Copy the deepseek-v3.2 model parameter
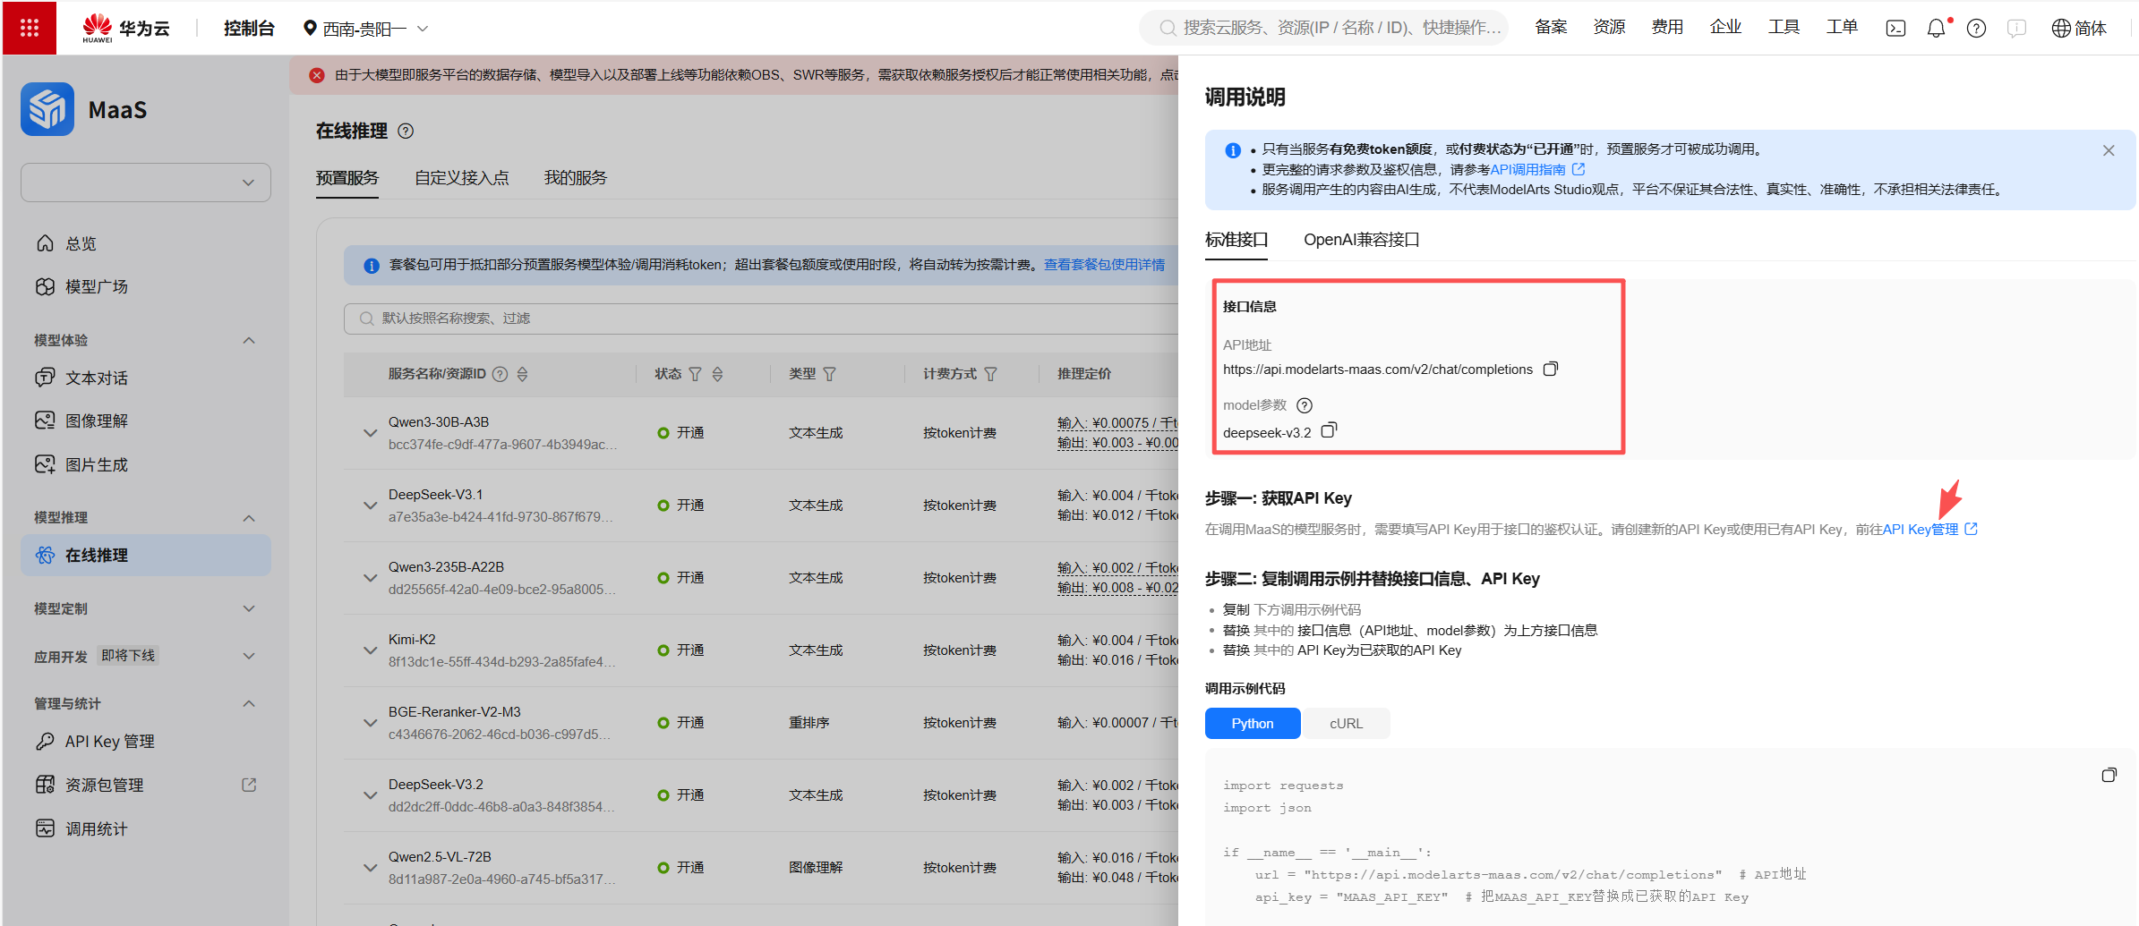This screenshot has width=2139, height=926. tap(1329, 430)
